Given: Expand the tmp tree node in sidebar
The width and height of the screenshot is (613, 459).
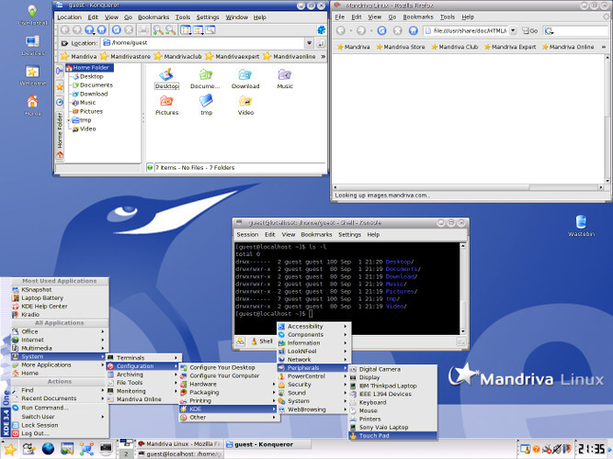Looking at the screenshot, I should [69, 120].
